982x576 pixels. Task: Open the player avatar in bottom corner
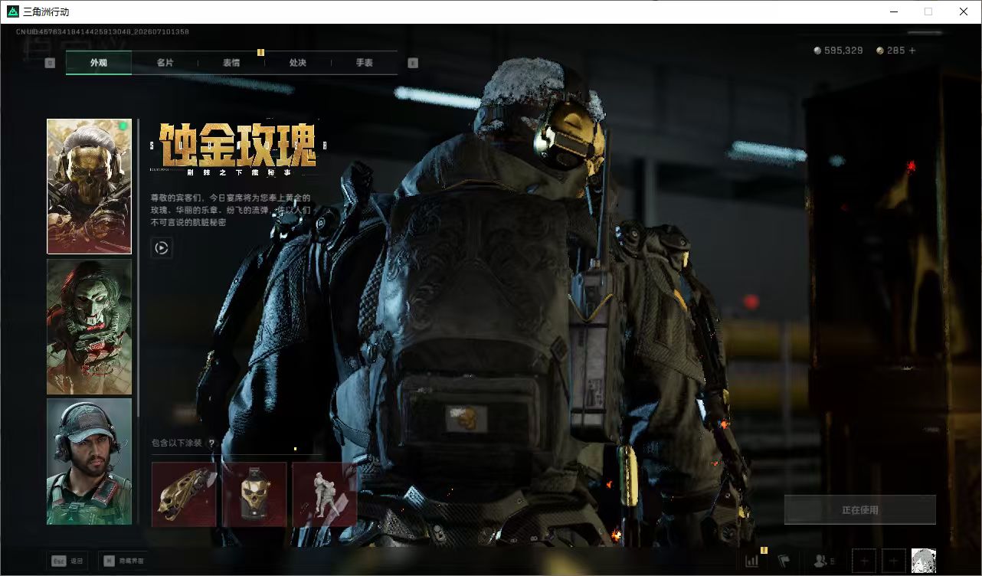point(924,561)
